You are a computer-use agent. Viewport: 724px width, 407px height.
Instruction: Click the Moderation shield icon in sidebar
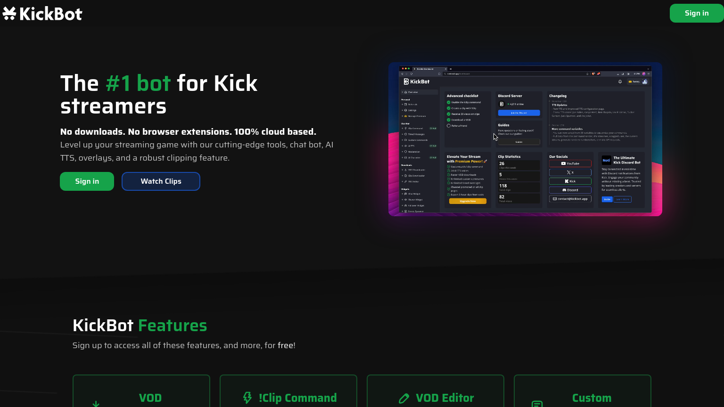point(405,152)
